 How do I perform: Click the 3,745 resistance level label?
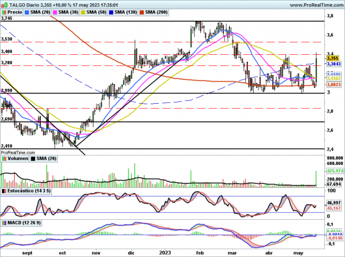click(7, 19)
